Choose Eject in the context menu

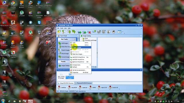80,45
